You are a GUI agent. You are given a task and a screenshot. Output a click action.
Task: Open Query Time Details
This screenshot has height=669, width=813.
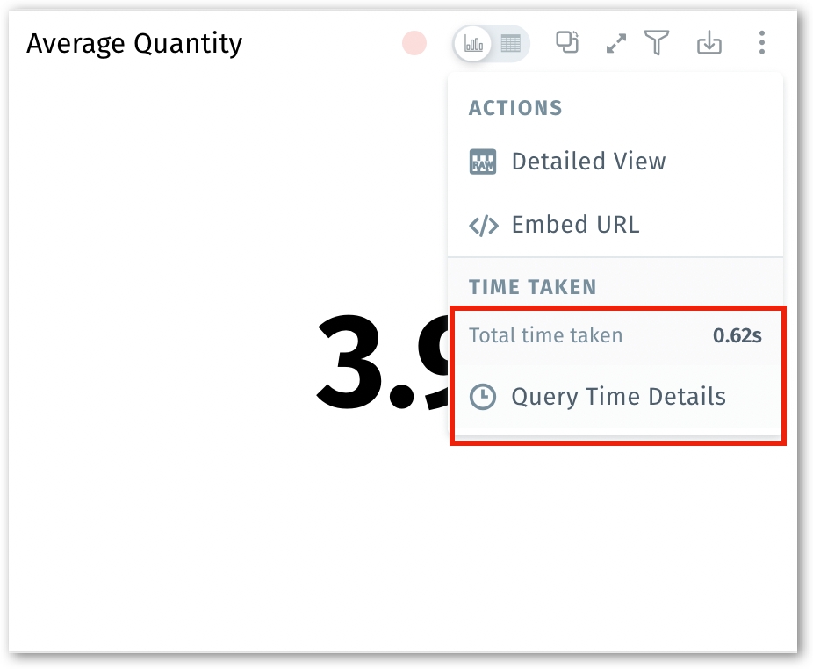(x=618, y=397)
